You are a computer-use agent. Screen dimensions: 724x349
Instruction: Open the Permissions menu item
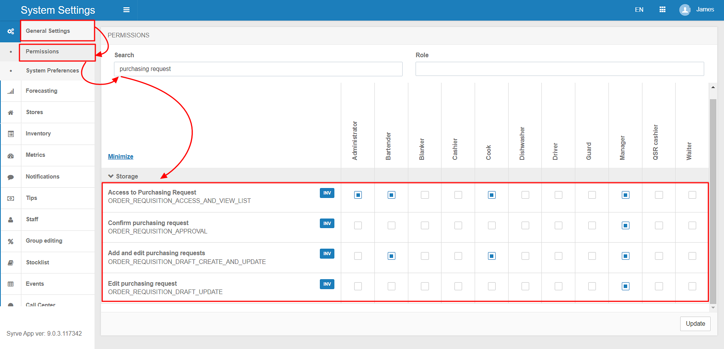coord(42,51)
